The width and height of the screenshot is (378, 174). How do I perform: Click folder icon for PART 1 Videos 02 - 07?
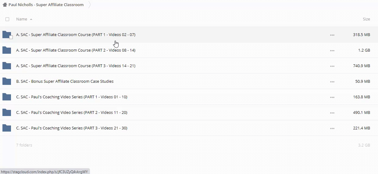coord(6,34)
